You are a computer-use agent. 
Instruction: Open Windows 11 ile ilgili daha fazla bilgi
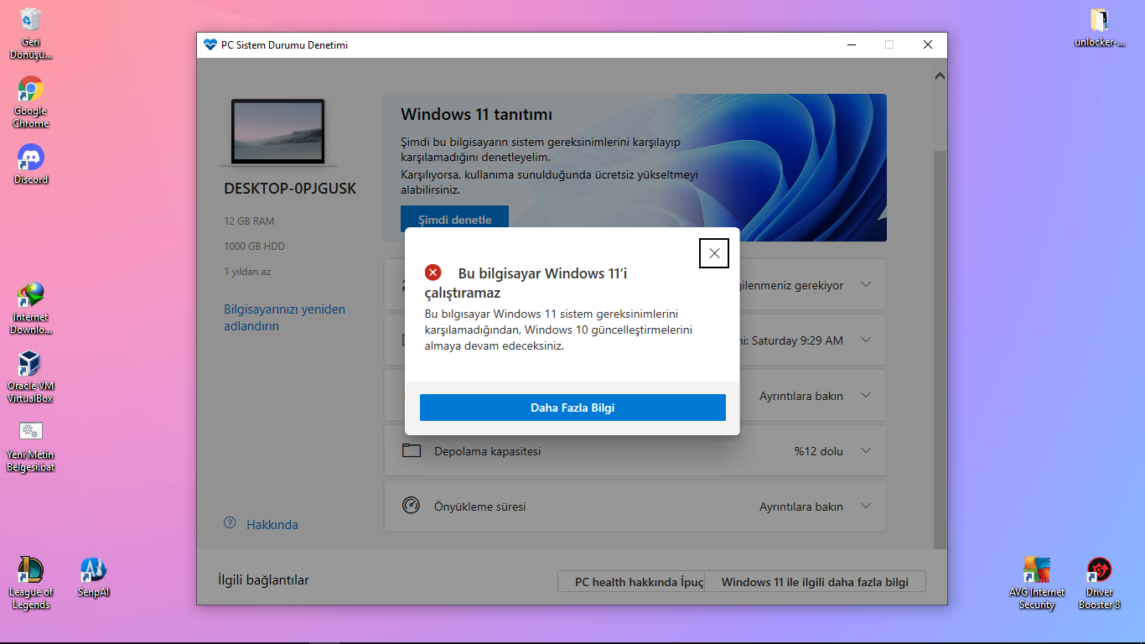(x=815, y=582)
